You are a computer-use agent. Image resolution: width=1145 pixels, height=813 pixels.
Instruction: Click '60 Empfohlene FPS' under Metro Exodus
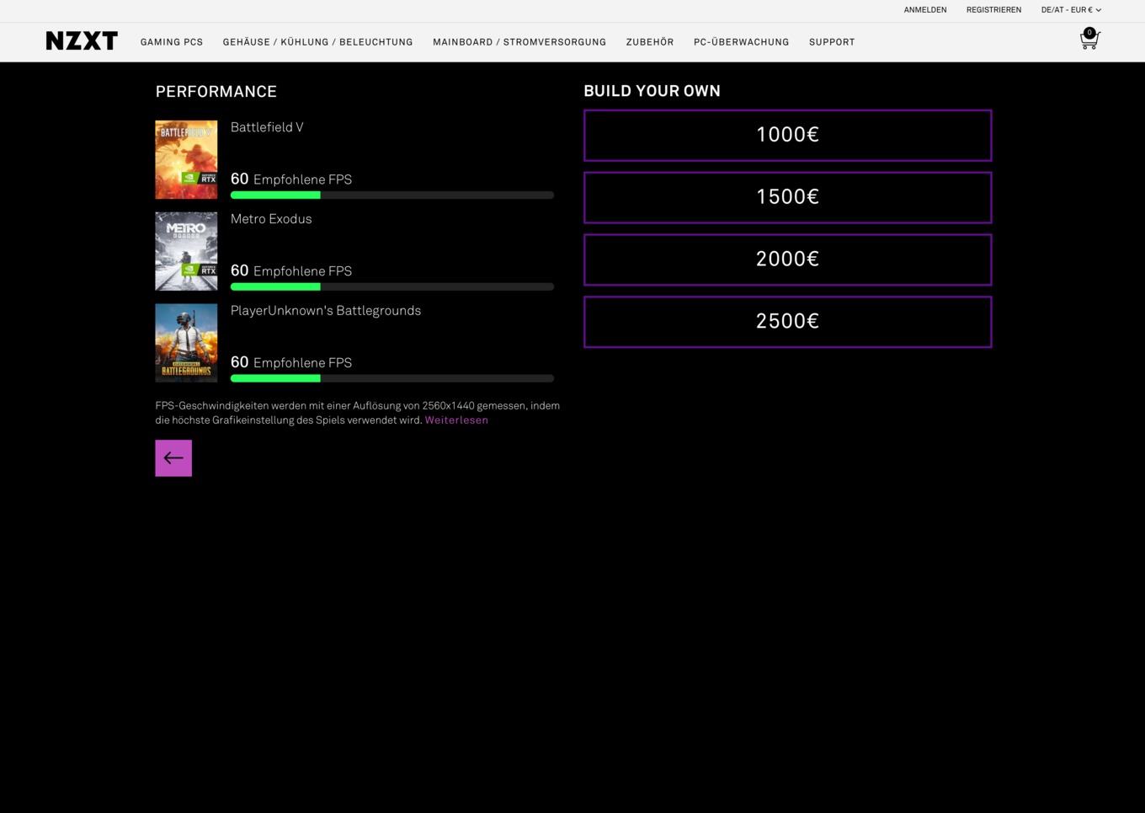(291, 270)
